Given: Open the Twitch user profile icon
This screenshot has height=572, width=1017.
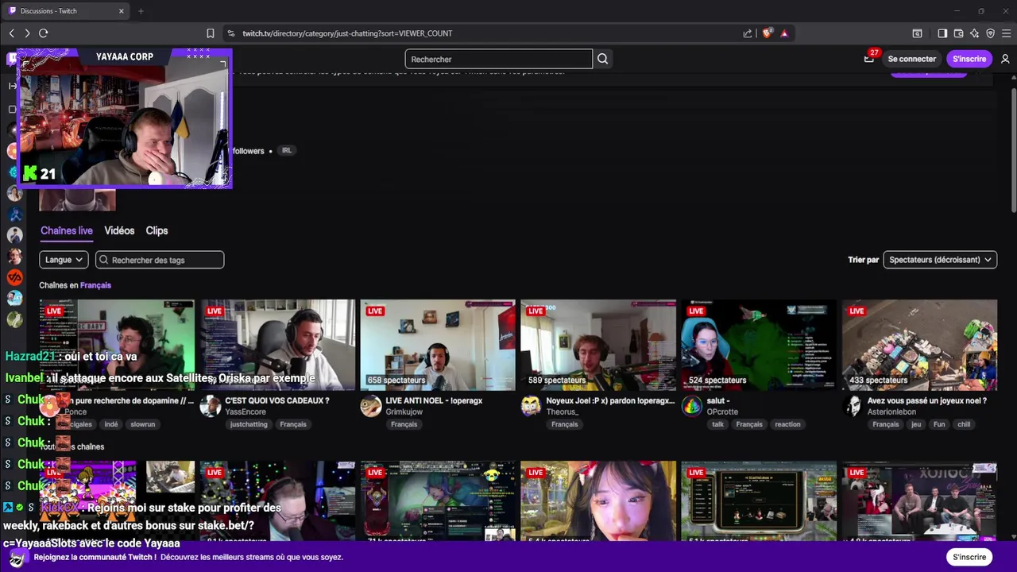Looking at the screenshot, I should tap(1005, 59).
